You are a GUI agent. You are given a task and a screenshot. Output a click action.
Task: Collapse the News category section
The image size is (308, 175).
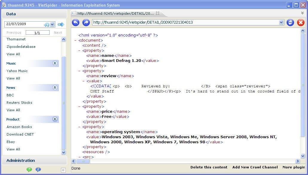point(55,88)
